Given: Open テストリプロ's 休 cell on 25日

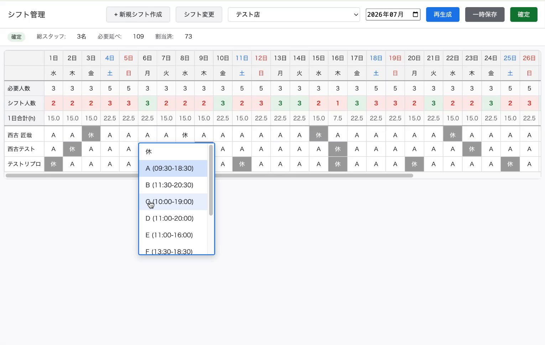Looking at the screenshot, I should pos(510,164).
